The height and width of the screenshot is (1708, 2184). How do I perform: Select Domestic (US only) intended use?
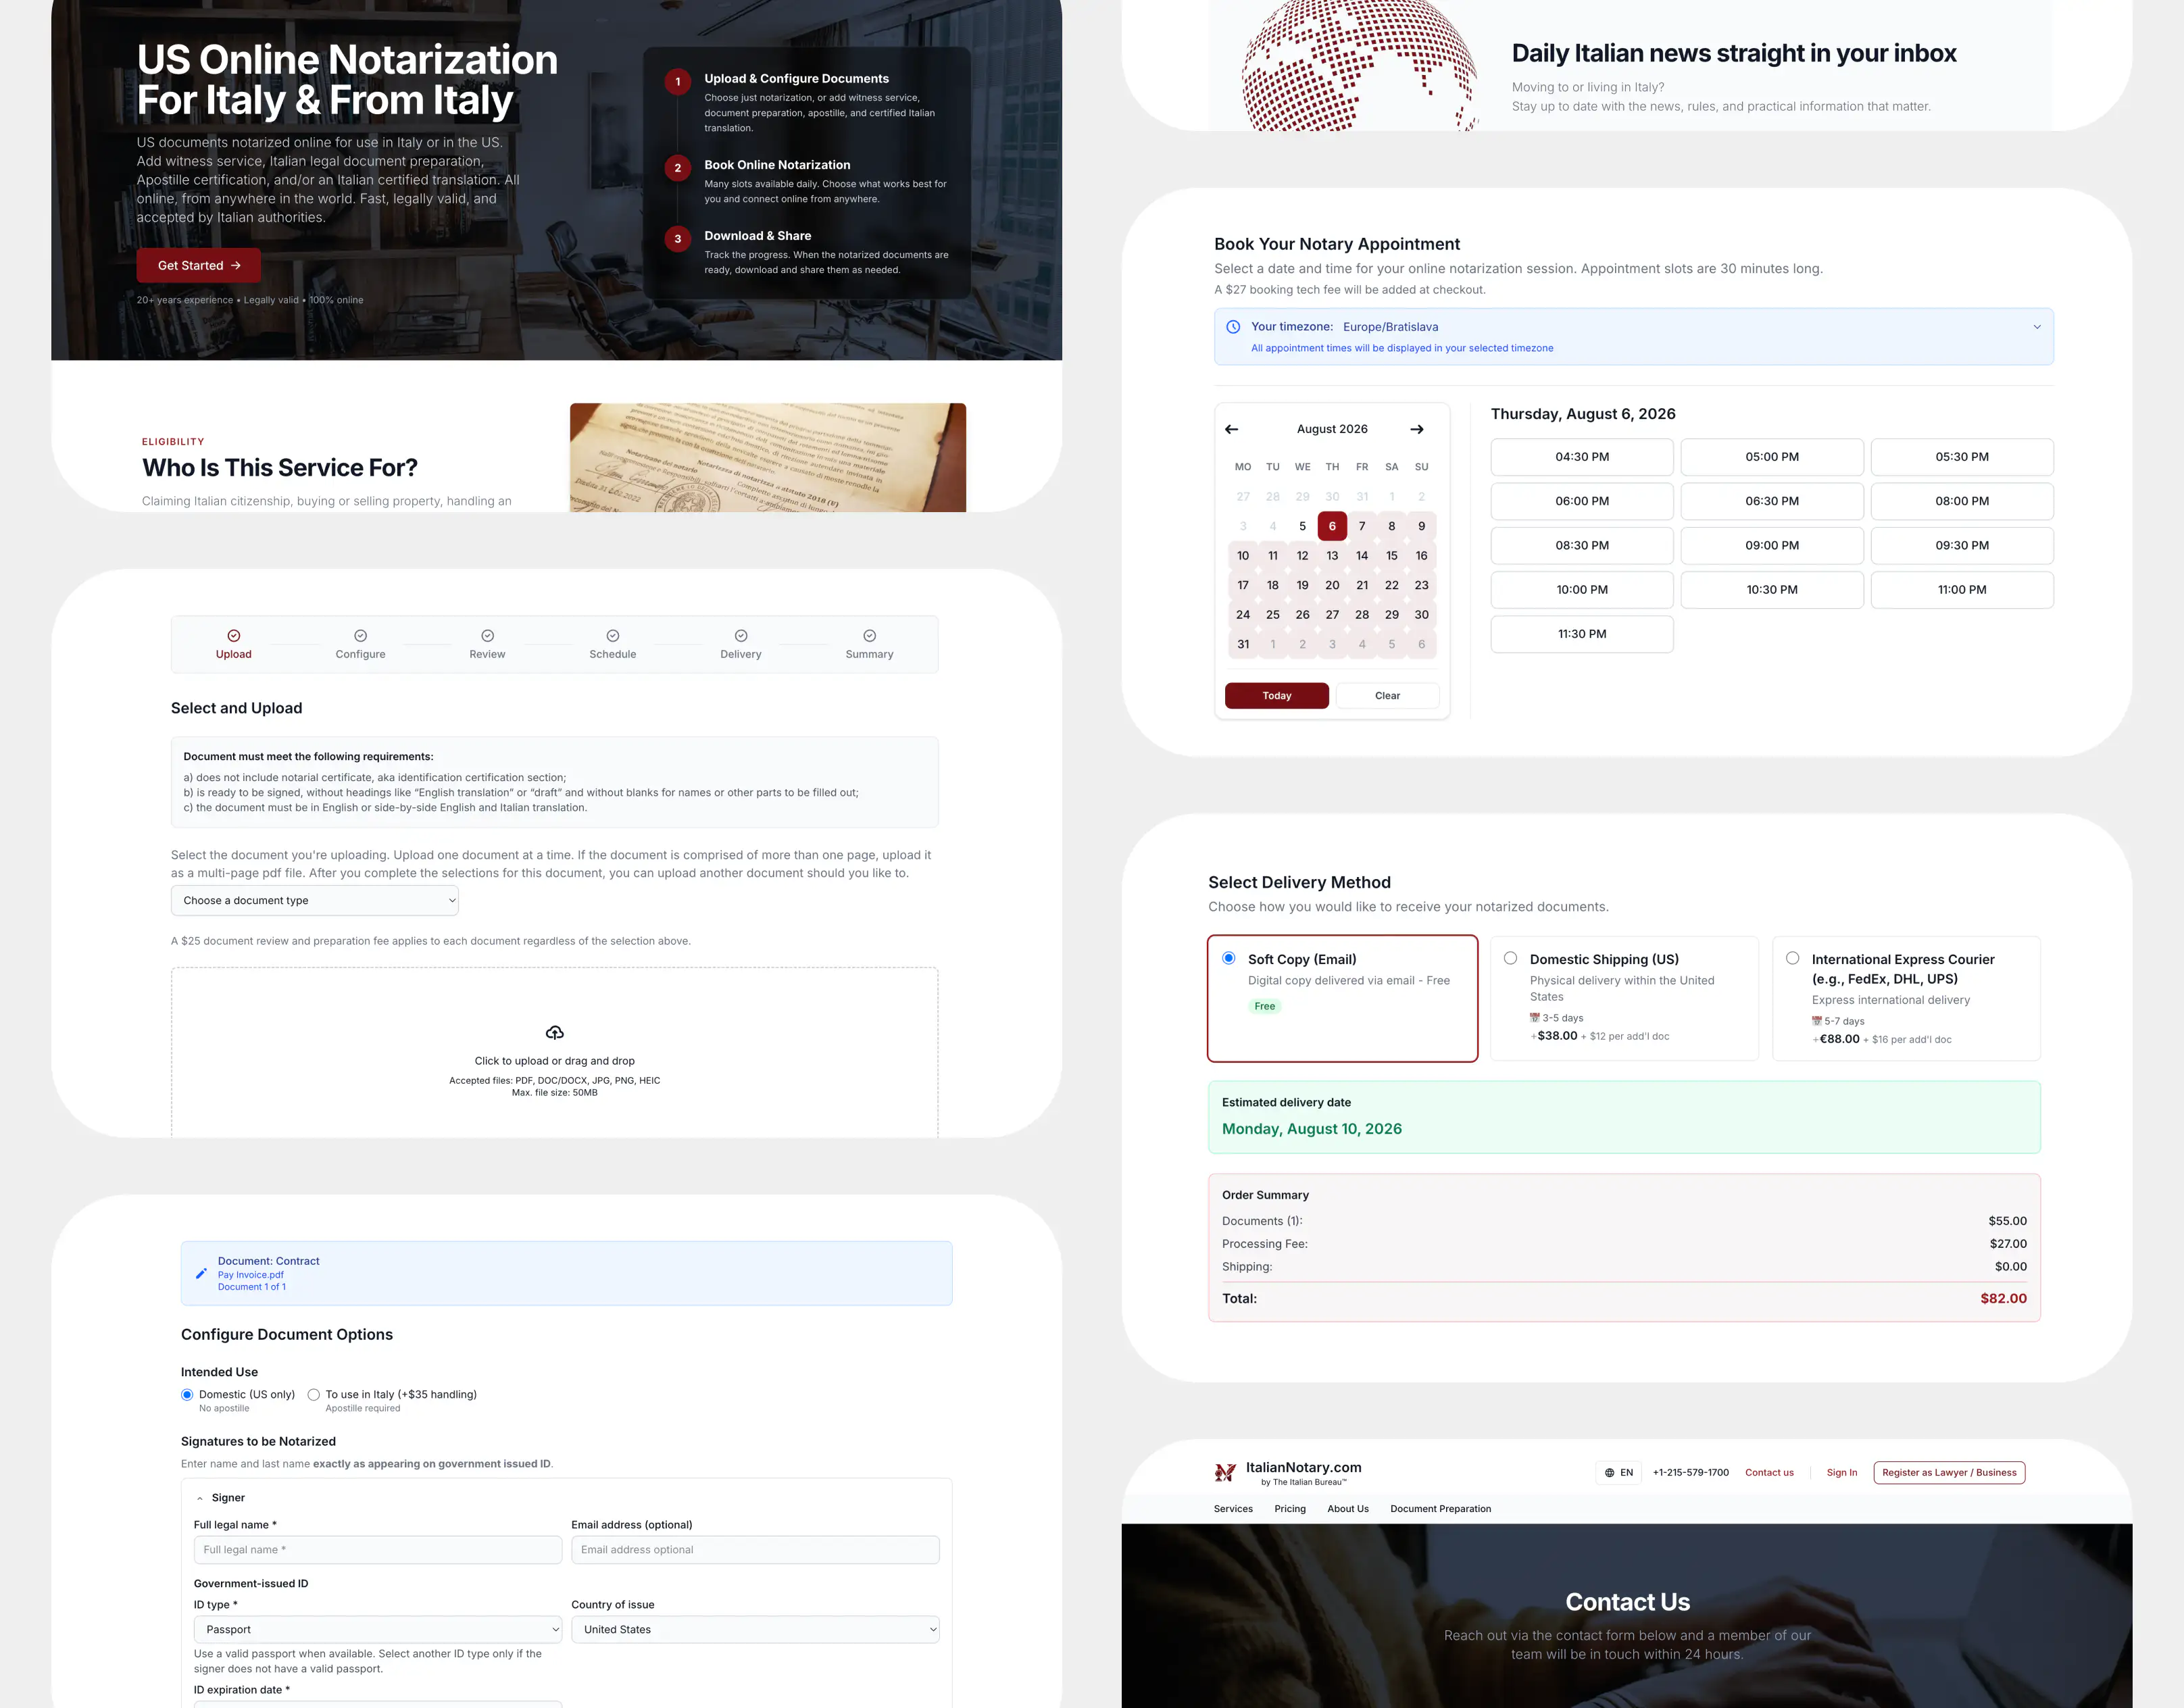coord(187,1395)
